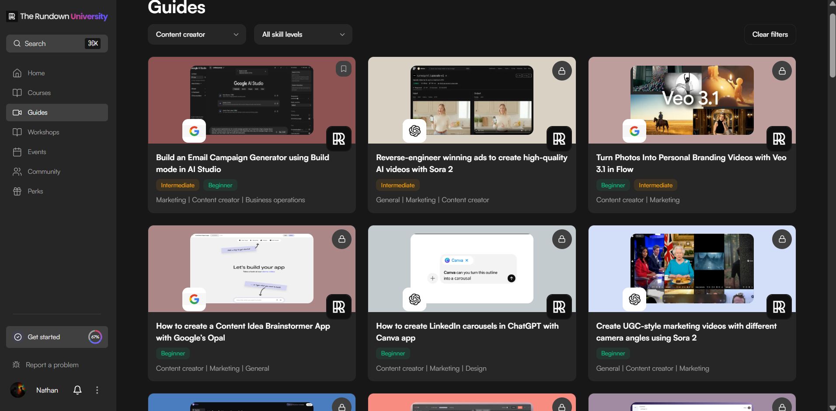Click Beginner tag on Email Campaign guide

220,185
